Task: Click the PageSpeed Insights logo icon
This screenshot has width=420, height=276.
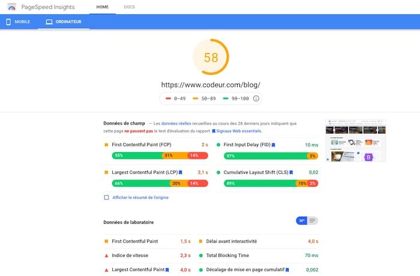Action: coord(11,7)
